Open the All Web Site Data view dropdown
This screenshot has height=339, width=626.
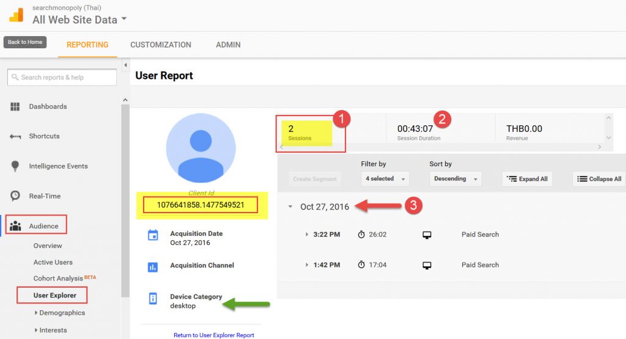pos(79,20)
